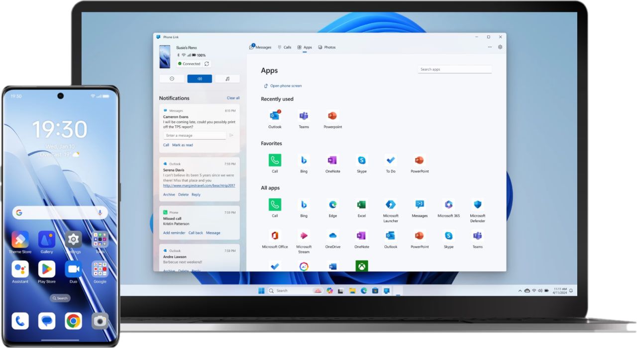This screenshot has width=637, height=348.
Task: Open the more options ellipsis in Phone Link
Action: click(490, 47)
